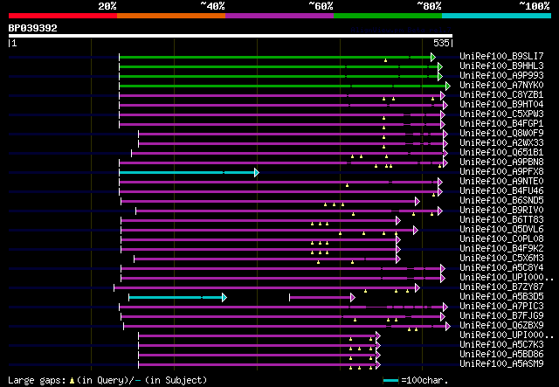Image resolution: width=559 pixels, height=387 pixels.
Task: Select hit UniRef100_A5ASM9
Action: point(501,364)
